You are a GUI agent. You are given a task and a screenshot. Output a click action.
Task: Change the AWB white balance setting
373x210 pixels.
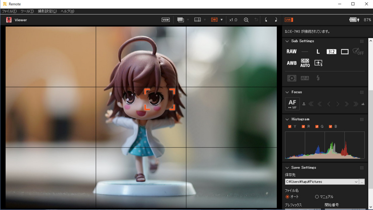[292, 63]
